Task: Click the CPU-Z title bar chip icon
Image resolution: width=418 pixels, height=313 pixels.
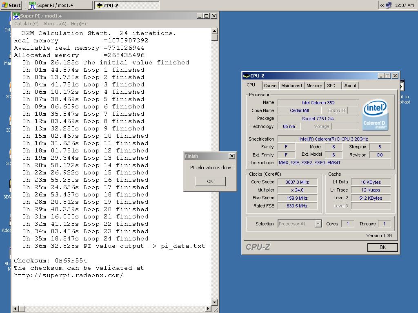Action: pyautogui.click(x=246, y=76)
